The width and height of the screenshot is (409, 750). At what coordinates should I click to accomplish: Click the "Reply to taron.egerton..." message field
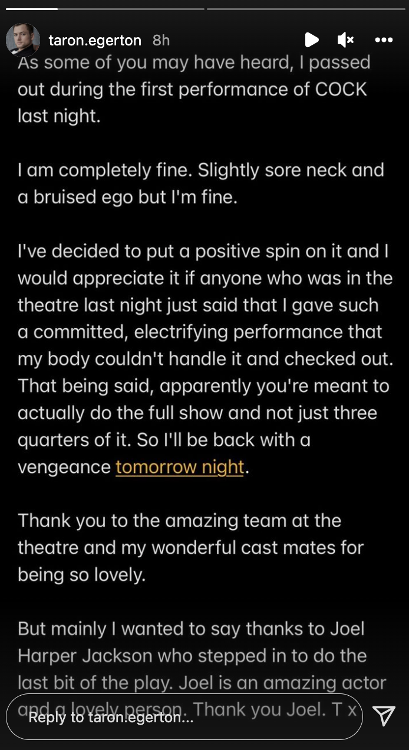pos(184,716)
